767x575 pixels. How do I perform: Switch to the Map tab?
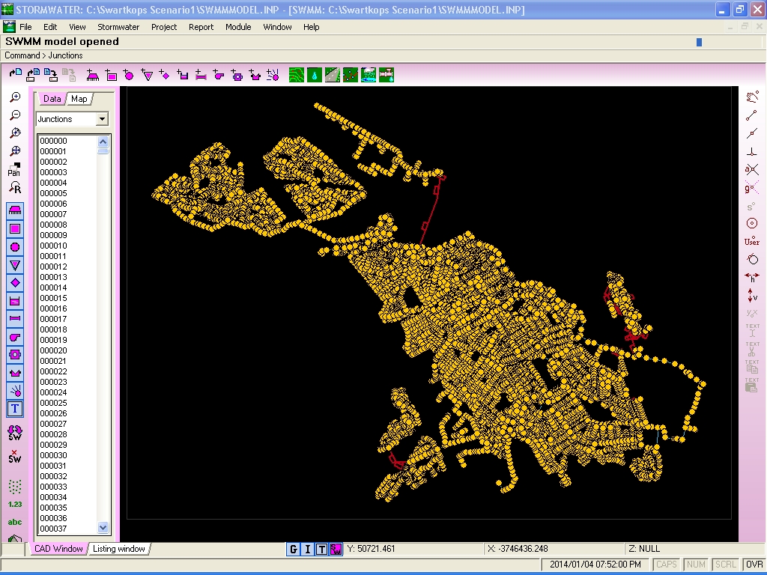coord(79,99)
